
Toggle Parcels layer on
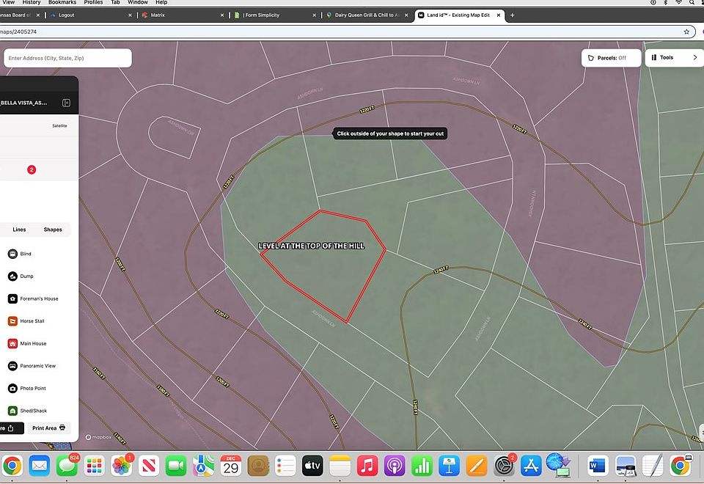point(611,58)
